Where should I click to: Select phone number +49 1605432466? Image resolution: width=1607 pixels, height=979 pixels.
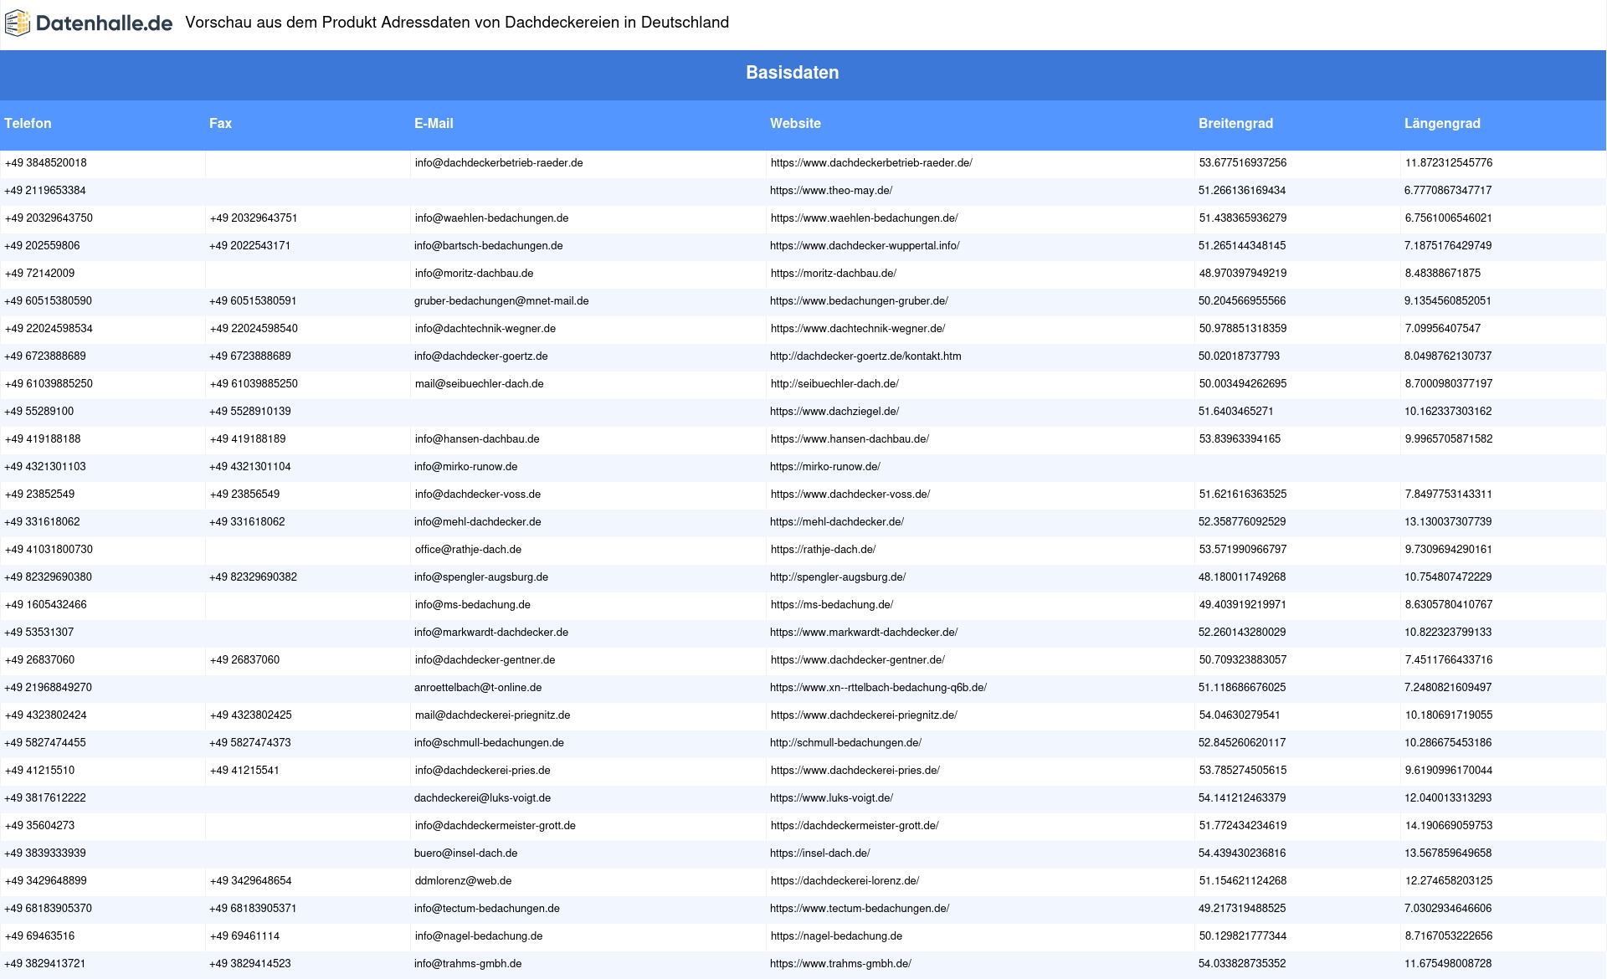click(45, 605)
